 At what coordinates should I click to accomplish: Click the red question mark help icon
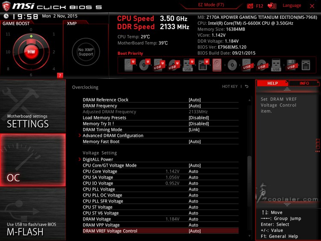point(60,75)
